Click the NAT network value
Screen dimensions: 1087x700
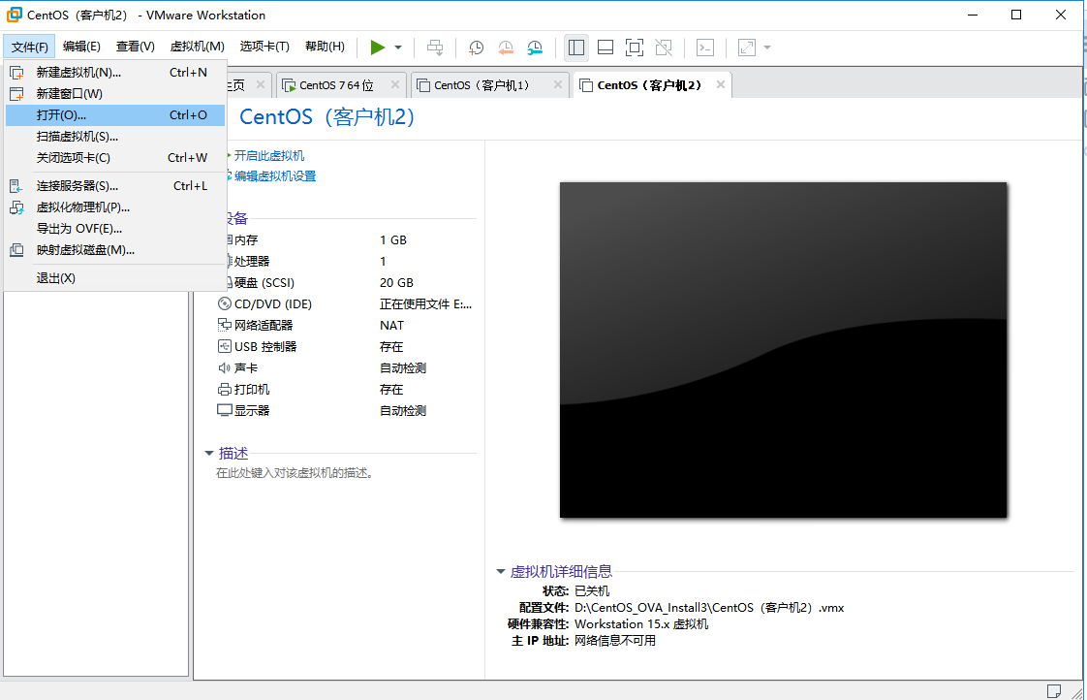pos(391,326)
